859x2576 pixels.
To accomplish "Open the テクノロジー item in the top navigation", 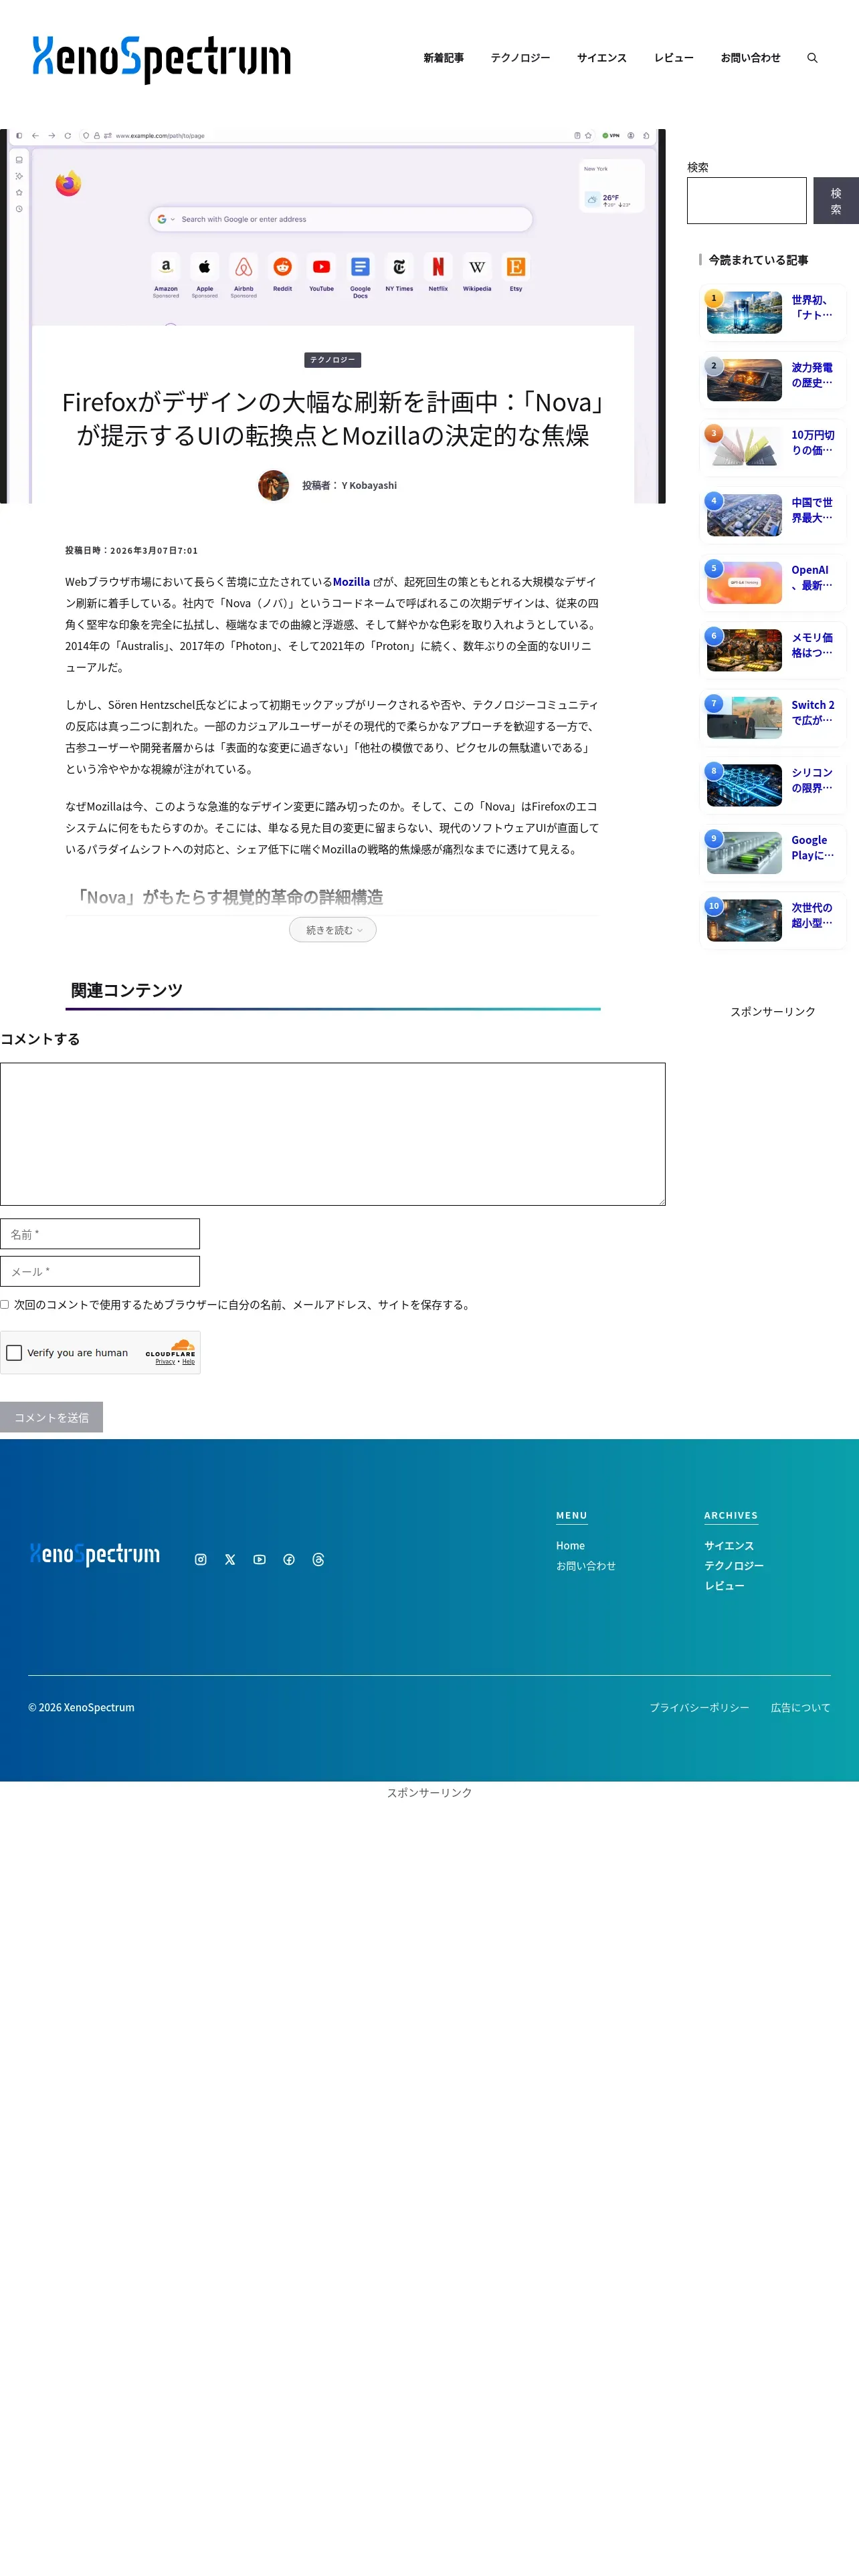I will click(520, 58).
